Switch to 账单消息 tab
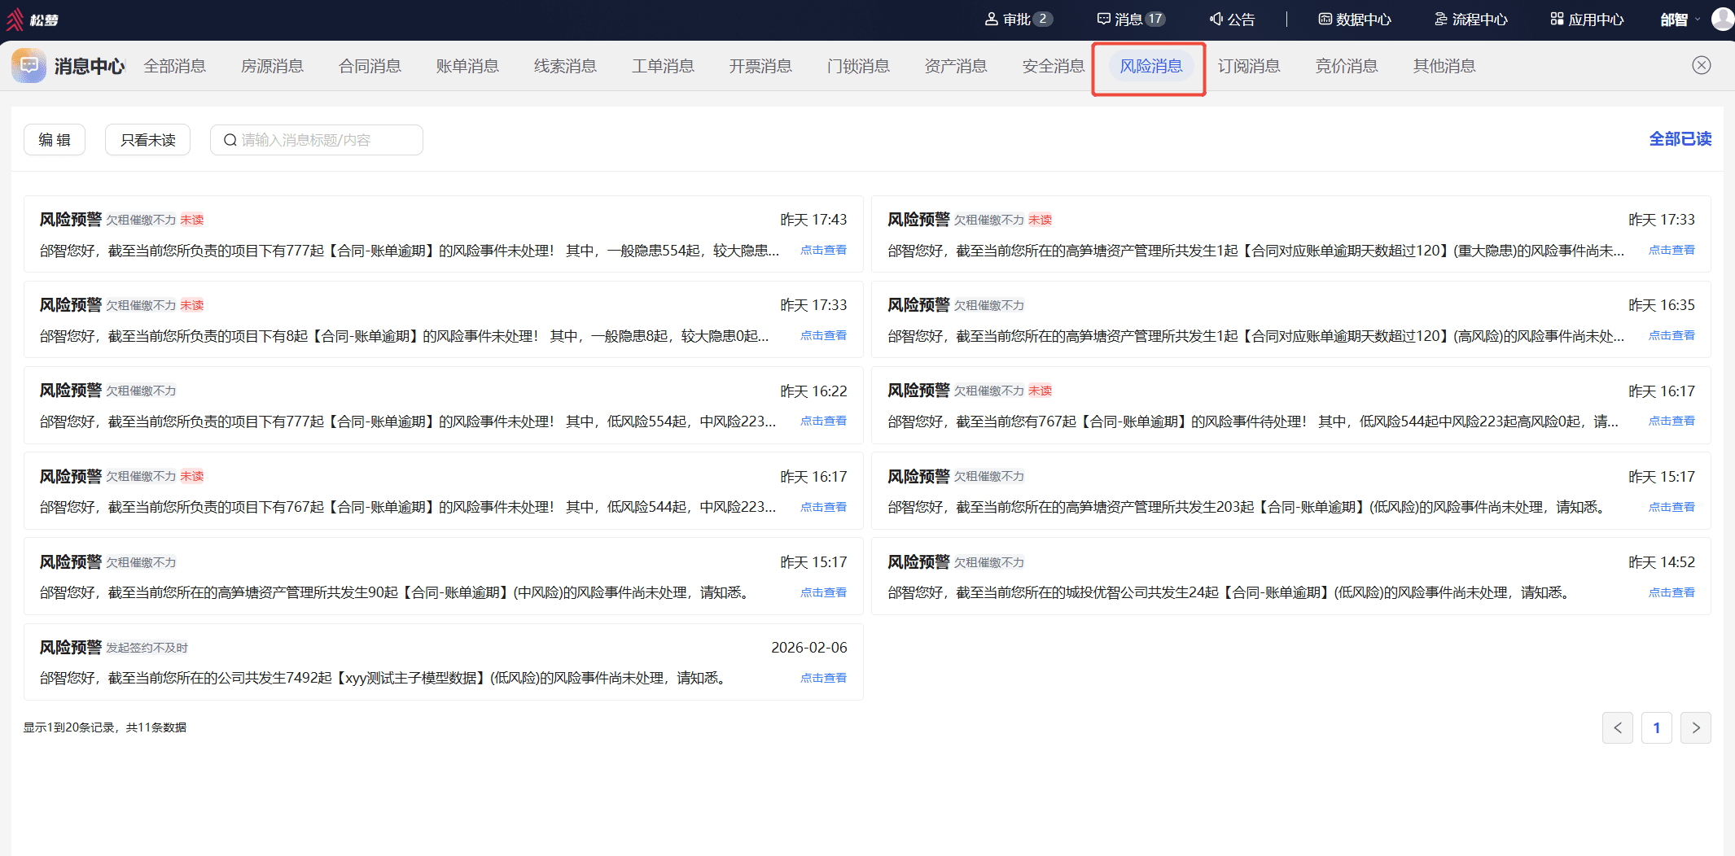1735x856 pixels. (467, 66)
